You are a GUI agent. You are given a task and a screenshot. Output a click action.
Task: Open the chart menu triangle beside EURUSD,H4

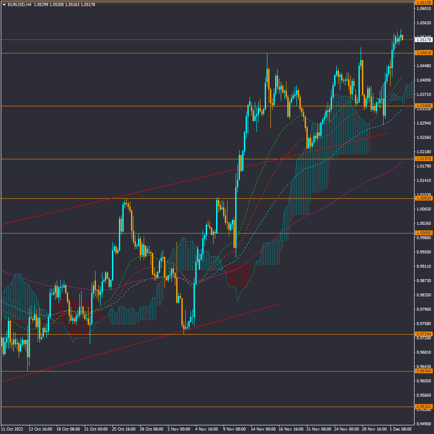pos(4,4)
